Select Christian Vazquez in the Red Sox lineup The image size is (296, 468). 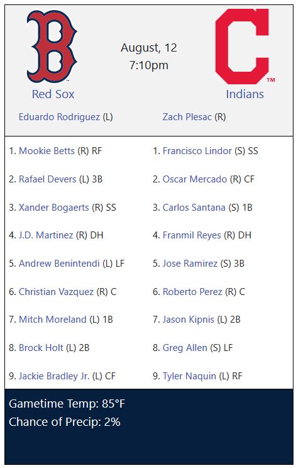[57, 292]
